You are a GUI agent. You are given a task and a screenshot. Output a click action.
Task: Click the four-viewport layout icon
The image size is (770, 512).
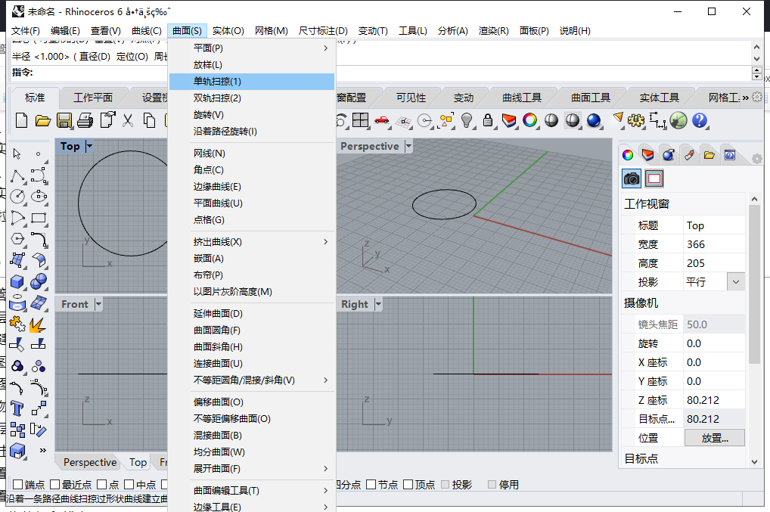(361, 120)
